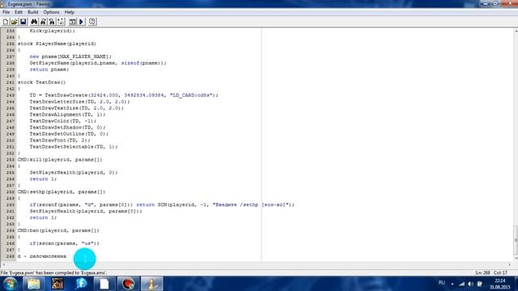Open a file using the folder toolbar icon
This screenshot has width=518, height=291.
(15, 22)
